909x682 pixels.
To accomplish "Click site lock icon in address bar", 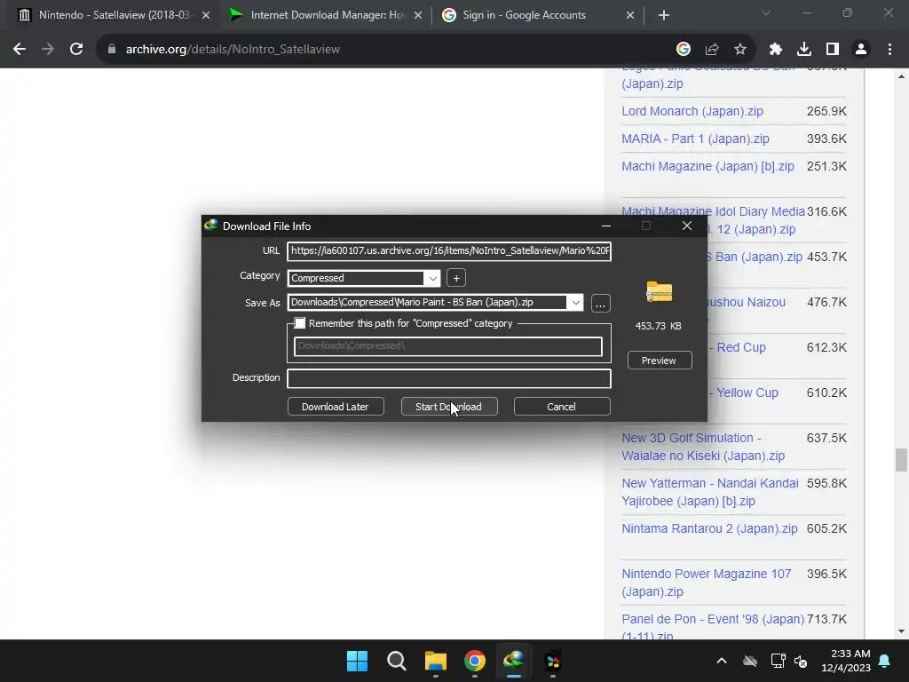I will [x=111, y=50].
